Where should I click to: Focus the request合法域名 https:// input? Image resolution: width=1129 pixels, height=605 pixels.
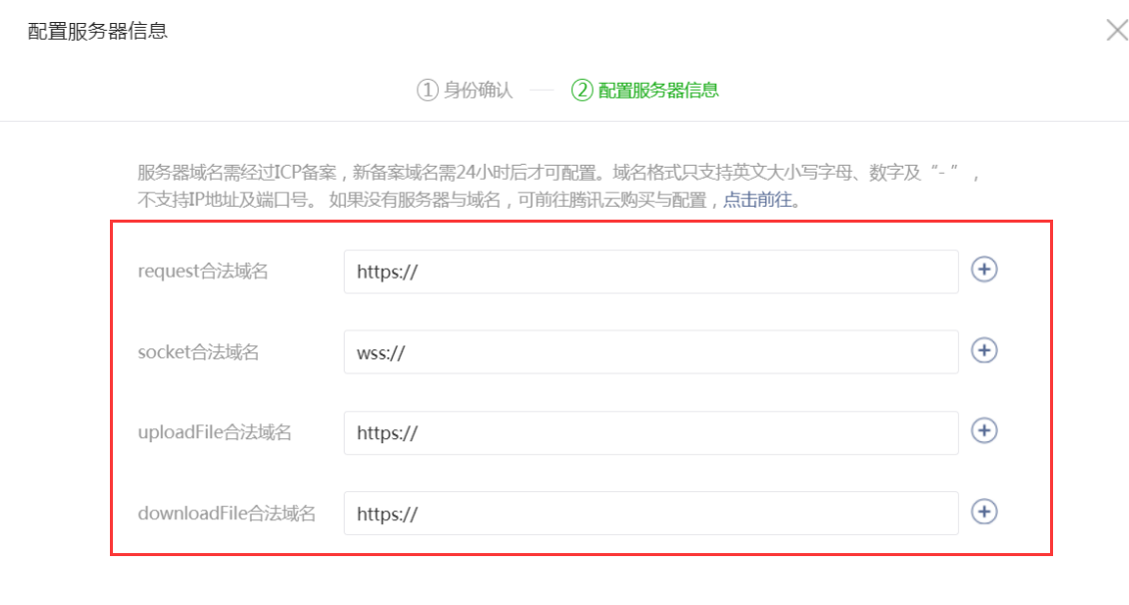coord(649,272)
